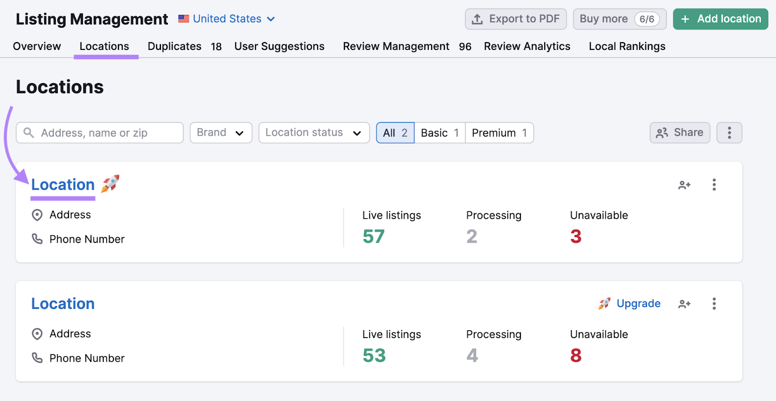Focus the address, name or zip search field
This screenshot has height=401, width=776.
(107, 133)
